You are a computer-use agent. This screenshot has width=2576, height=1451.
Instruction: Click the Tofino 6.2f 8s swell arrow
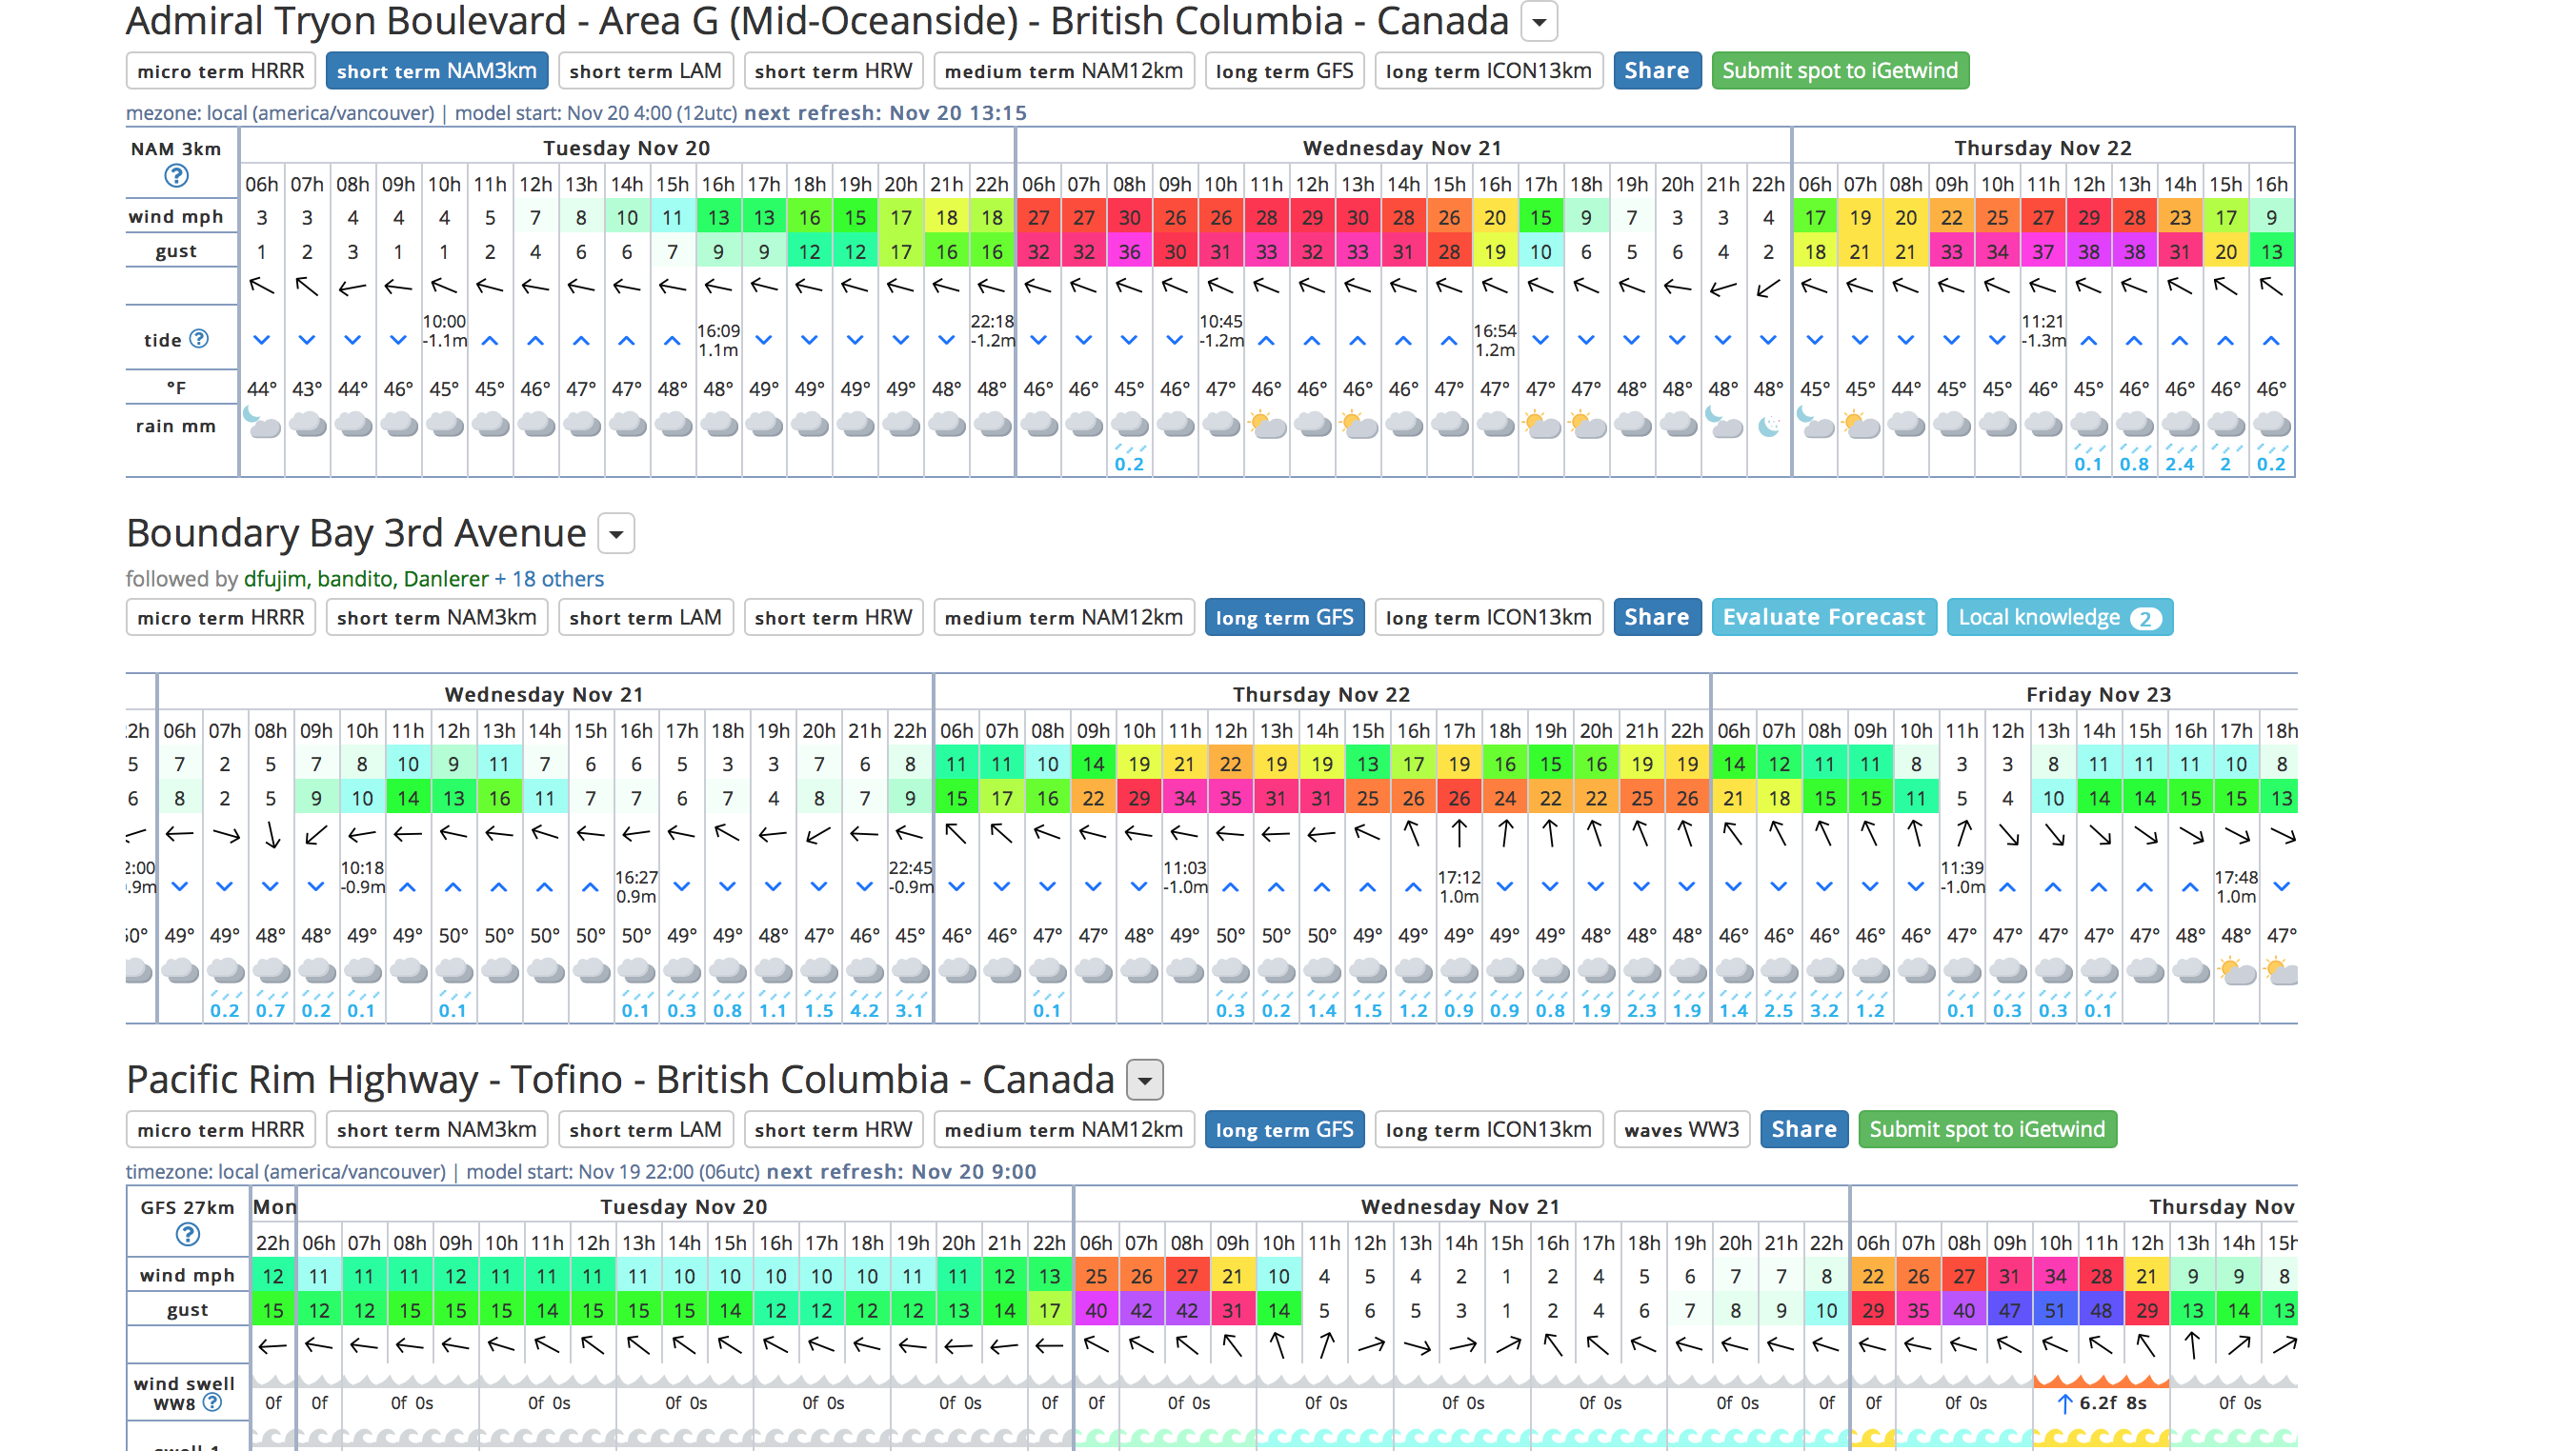point(2064,1403)
